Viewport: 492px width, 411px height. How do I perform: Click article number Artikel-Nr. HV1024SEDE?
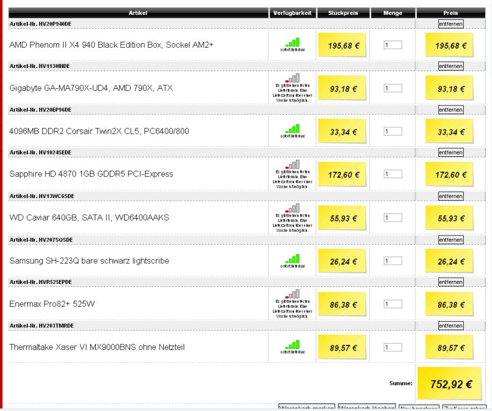[41, 153]
